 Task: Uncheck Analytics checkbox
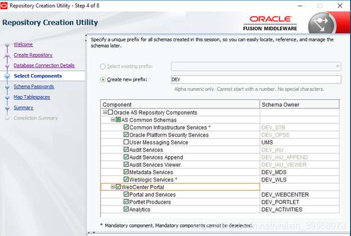[126, 209]
